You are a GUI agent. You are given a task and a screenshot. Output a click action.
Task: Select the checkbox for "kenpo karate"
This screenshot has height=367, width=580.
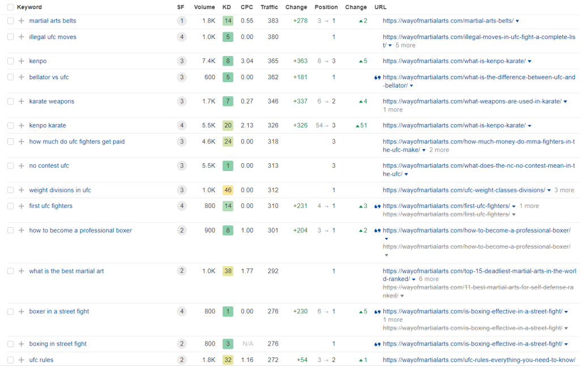pos(10,125)
